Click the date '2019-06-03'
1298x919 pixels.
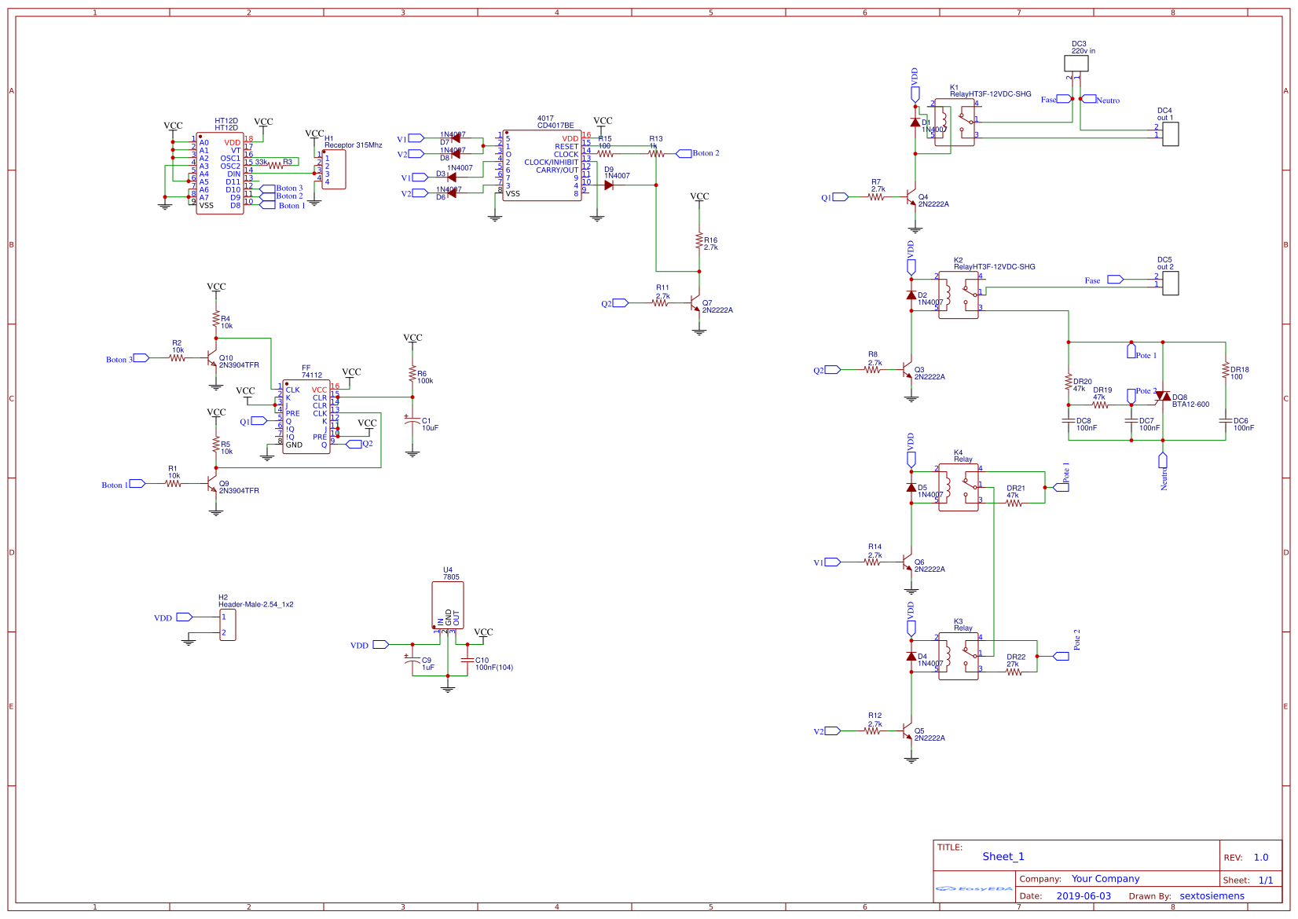click(1083, 896)
